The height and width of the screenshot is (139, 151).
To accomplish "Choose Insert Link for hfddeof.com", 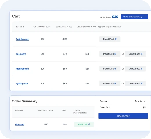I will pos(110,69).
